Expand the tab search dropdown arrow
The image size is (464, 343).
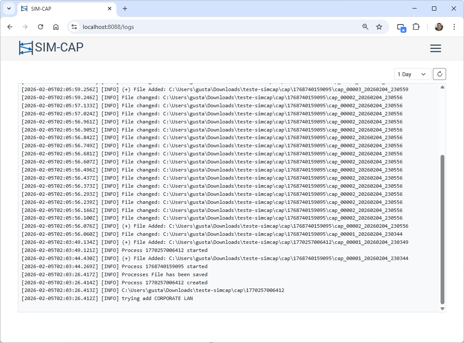click(9, 9)
